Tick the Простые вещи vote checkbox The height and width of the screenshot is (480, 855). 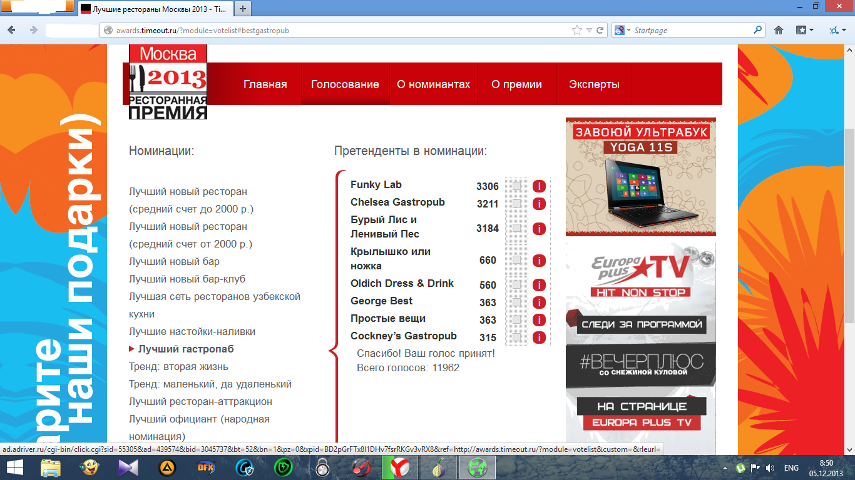[516, 319]
